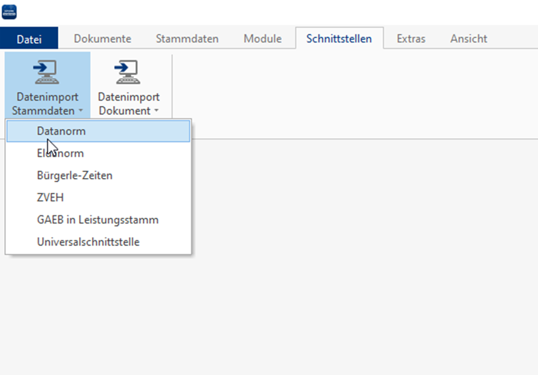Click the Datenimport Dokument computer icon
Viewport: 538px width, 375px height.
point(128,72)
